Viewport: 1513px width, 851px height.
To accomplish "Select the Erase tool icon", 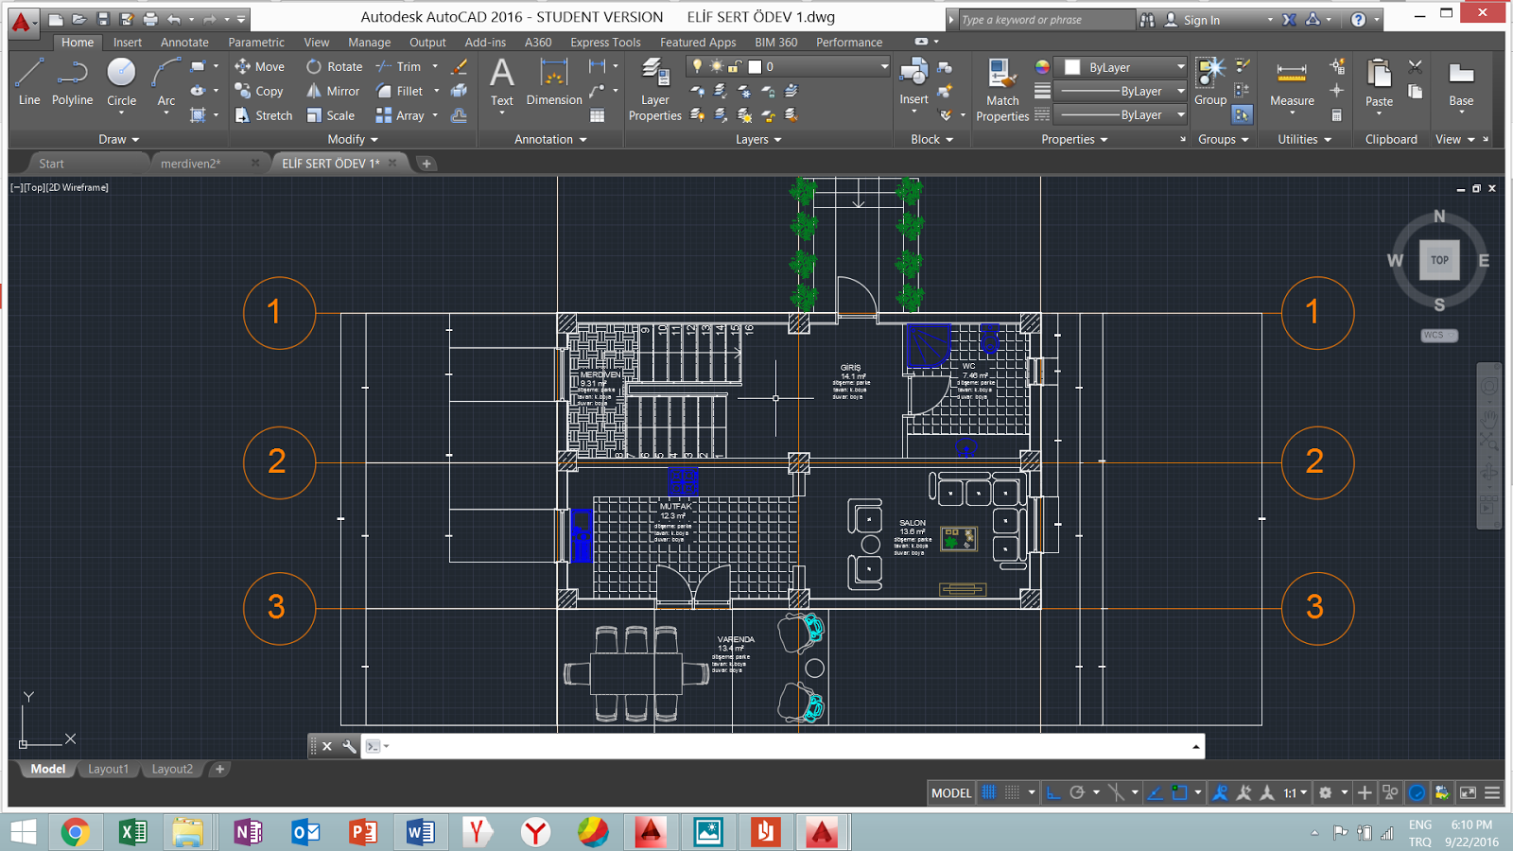I will point(460,66).
